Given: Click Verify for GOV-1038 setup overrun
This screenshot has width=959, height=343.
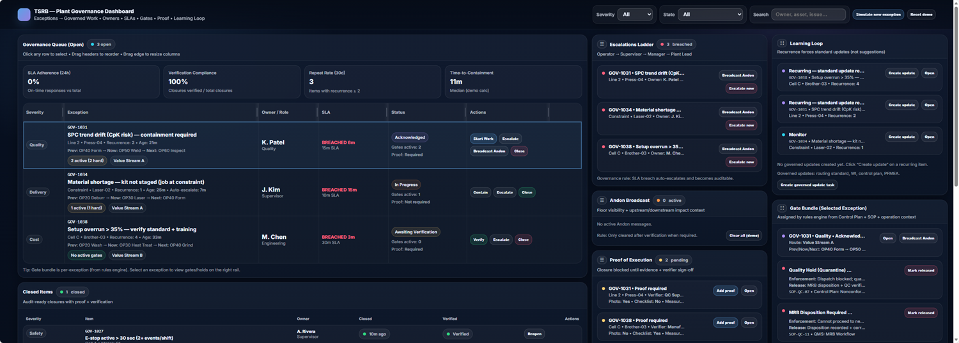Looking at the screenshot, I should [x=478, y=240].
